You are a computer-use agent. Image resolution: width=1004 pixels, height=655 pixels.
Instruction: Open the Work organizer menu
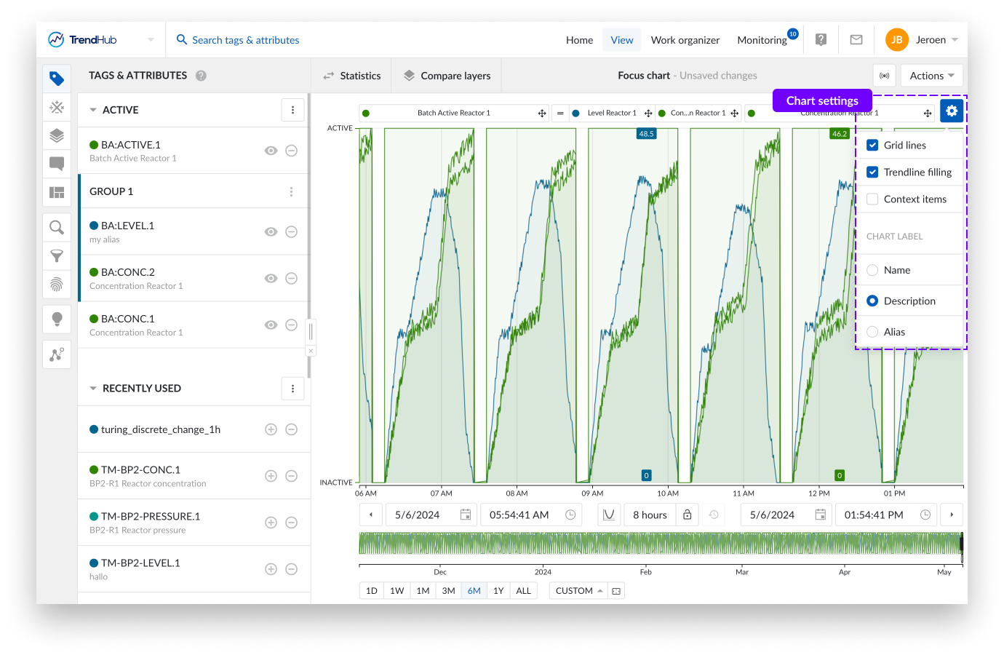[x=685, y=40]
